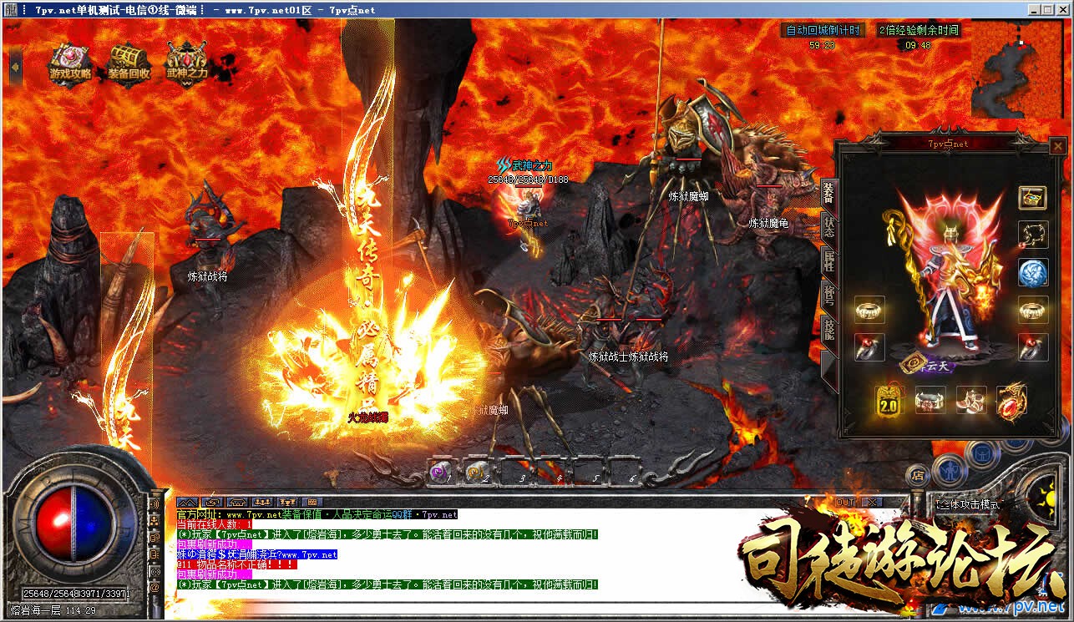Change the 全体攻击模式 attack mode
Viewport: 1074px width, 622px height.
(967, 504)
